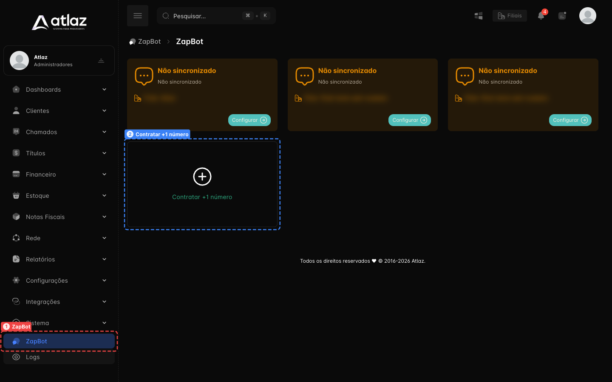The image size is (612, 382).
Task: Focus the Pesquisar search field
Action: point(216,16)
